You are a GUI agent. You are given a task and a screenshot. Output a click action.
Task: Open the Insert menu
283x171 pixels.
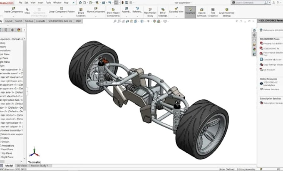click(x=40, y=3)
